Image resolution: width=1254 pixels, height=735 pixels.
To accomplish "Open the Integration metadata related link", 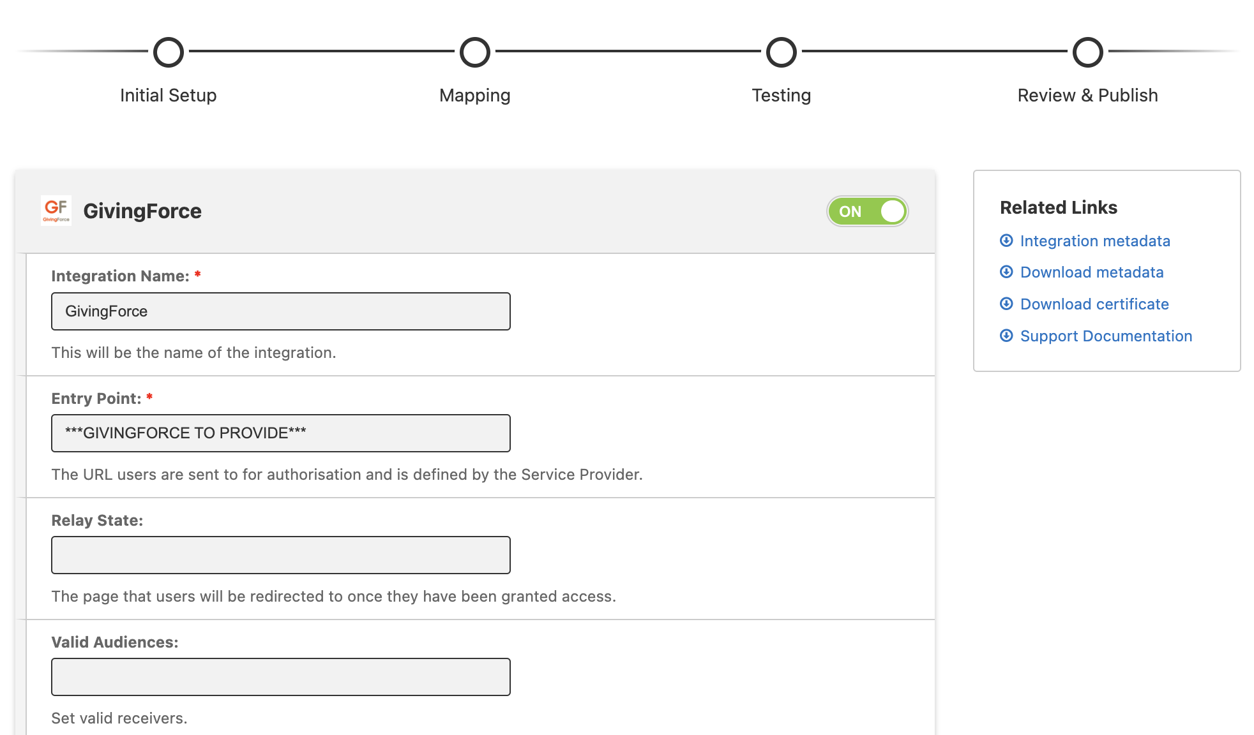I will coord(1094,241).
